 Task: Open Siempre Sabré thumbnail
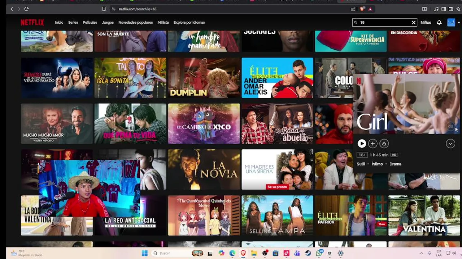pos(57,78)
